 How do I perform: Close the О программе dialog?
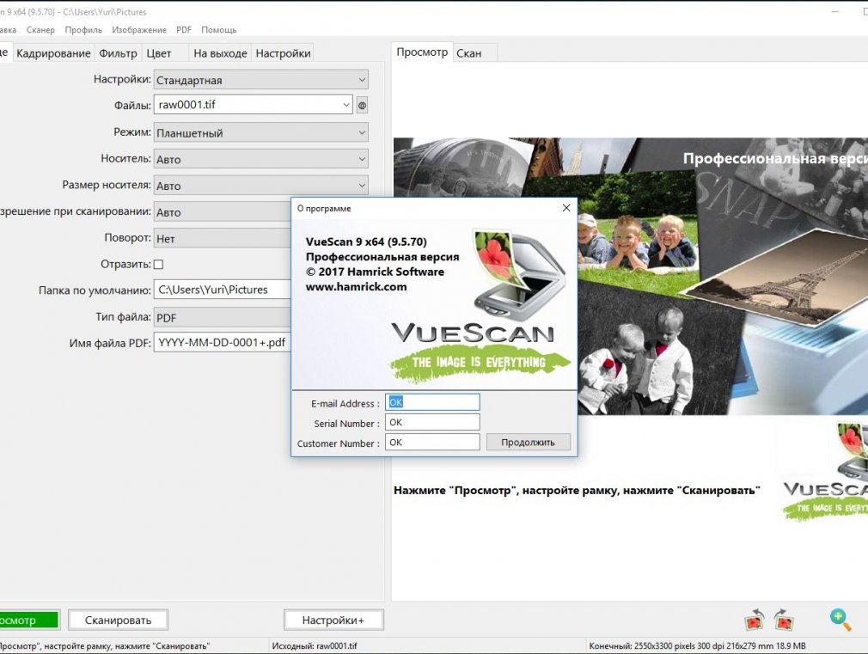565,208
